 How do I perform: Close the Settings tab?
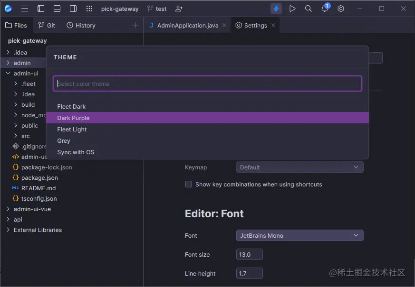click(x=273, y=25)
